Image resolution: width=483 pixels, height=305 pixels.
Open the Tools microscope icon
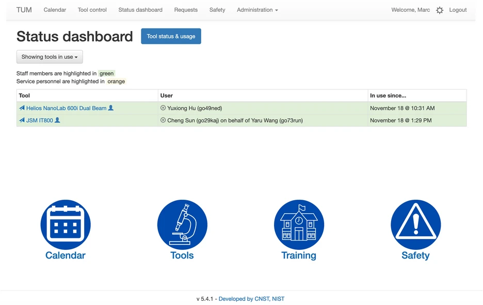[x=182, y=224]
